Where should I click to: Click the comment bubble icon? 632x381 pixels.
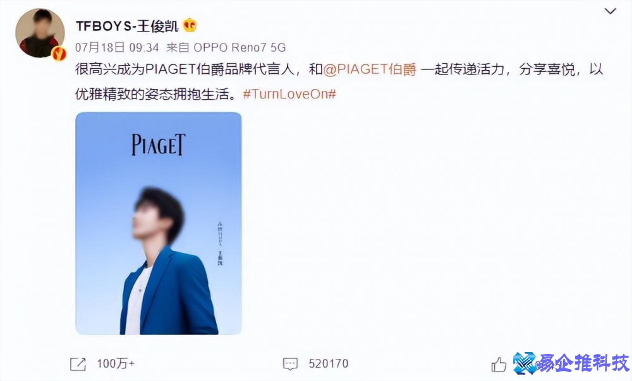coord(290,364)
